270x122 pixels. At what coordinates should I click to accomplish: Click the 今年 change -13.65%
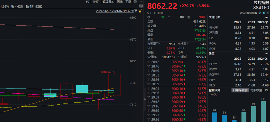pos(200,53)
